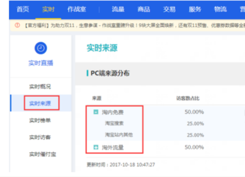Click the clock icon above 实时直播

pyautogui.click(x=41, y=48)
